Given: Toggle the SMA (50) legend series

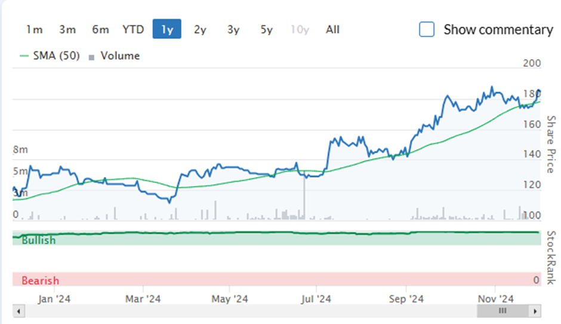Looking at the screenshot, I should (50, 56).
